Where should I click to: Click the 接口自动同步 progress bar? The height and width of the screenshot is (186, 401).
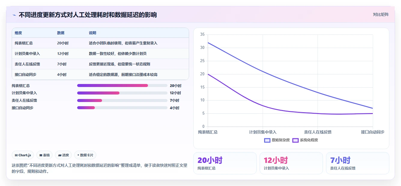(x=122, y=108)
